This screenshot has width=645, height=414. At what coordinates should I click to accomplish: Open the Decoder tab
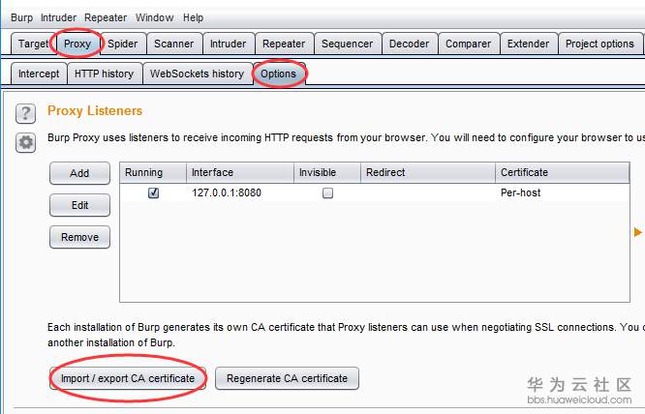(407, 44)
